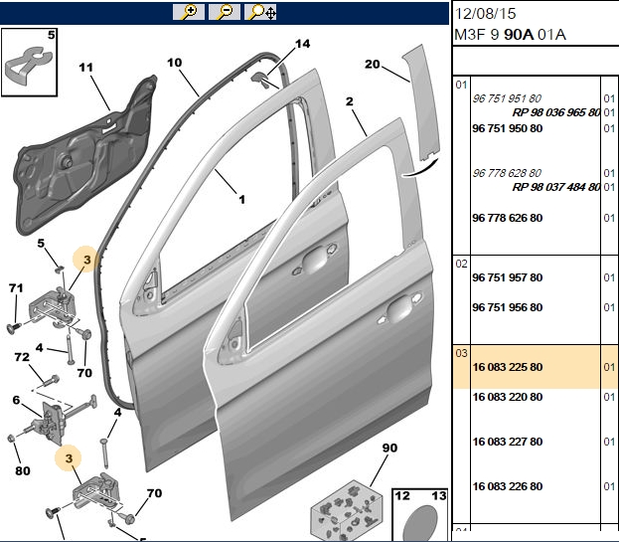Click the zoom in magnifier icon

pyautogui.click(x=189, y=12)
